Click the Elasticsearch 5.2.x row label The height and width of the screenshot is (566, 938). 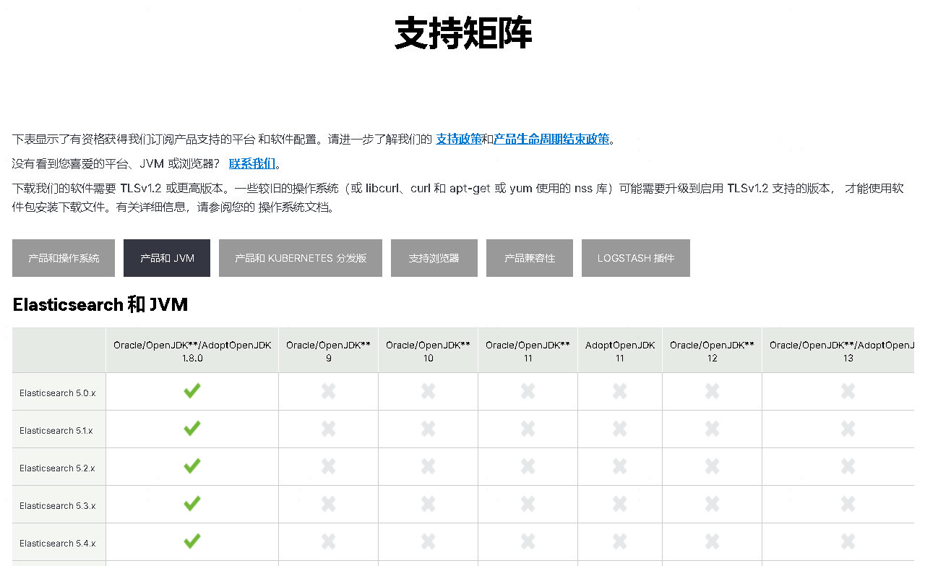[58, 468]
